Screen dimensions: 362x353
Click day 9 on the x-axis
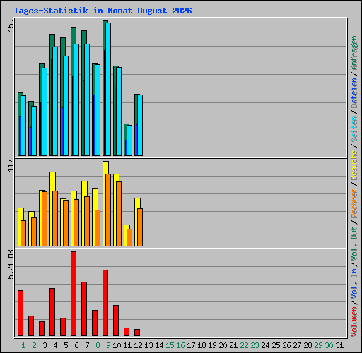click(x=108, y=345)
